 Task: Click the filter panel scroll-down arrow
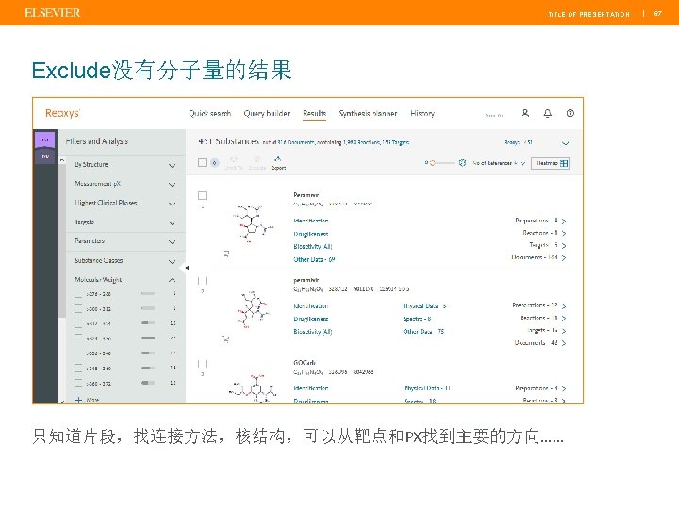pos(62,402)
